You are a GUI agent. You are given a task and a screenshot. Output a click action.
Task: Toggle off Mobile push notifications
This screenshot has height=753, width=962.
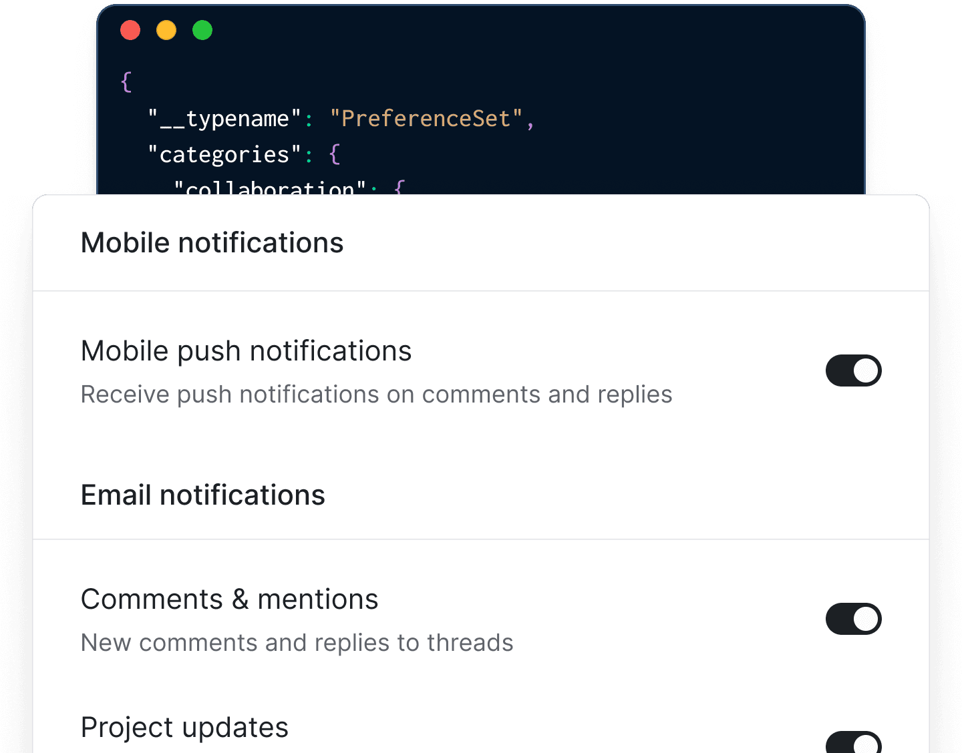pyautogui.click(x=853, y=370)
